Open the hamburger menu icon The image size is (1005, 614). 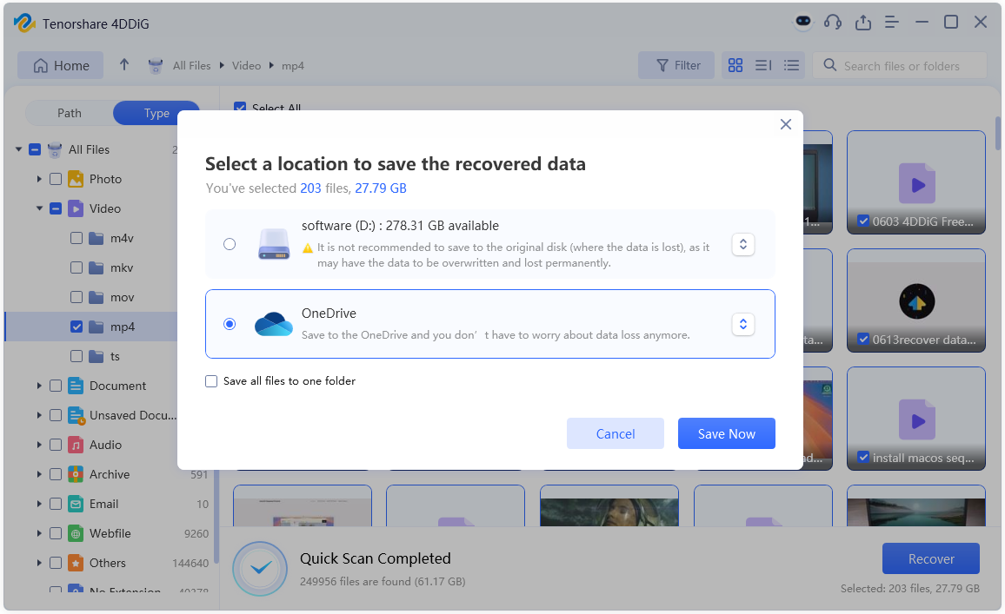pos(892,23)
